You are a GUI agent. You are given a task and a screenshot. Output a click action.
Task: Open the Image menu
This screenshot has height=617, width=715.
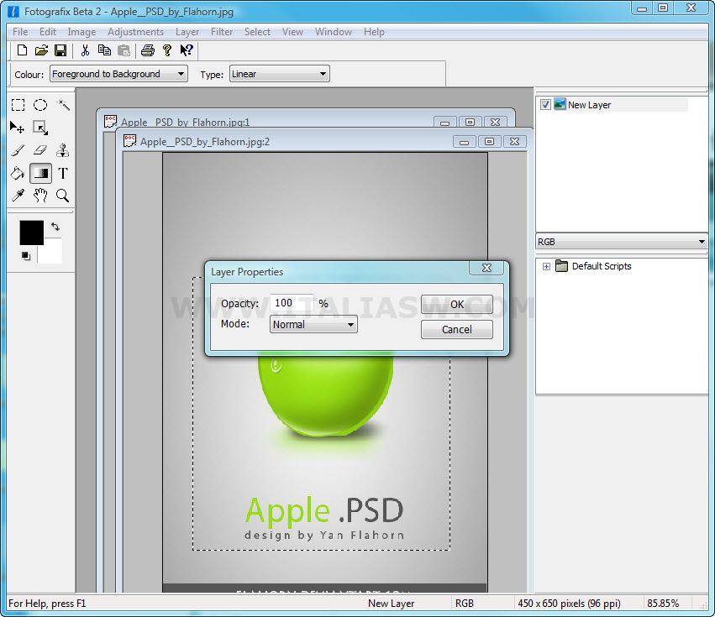[x=81, y=32]
